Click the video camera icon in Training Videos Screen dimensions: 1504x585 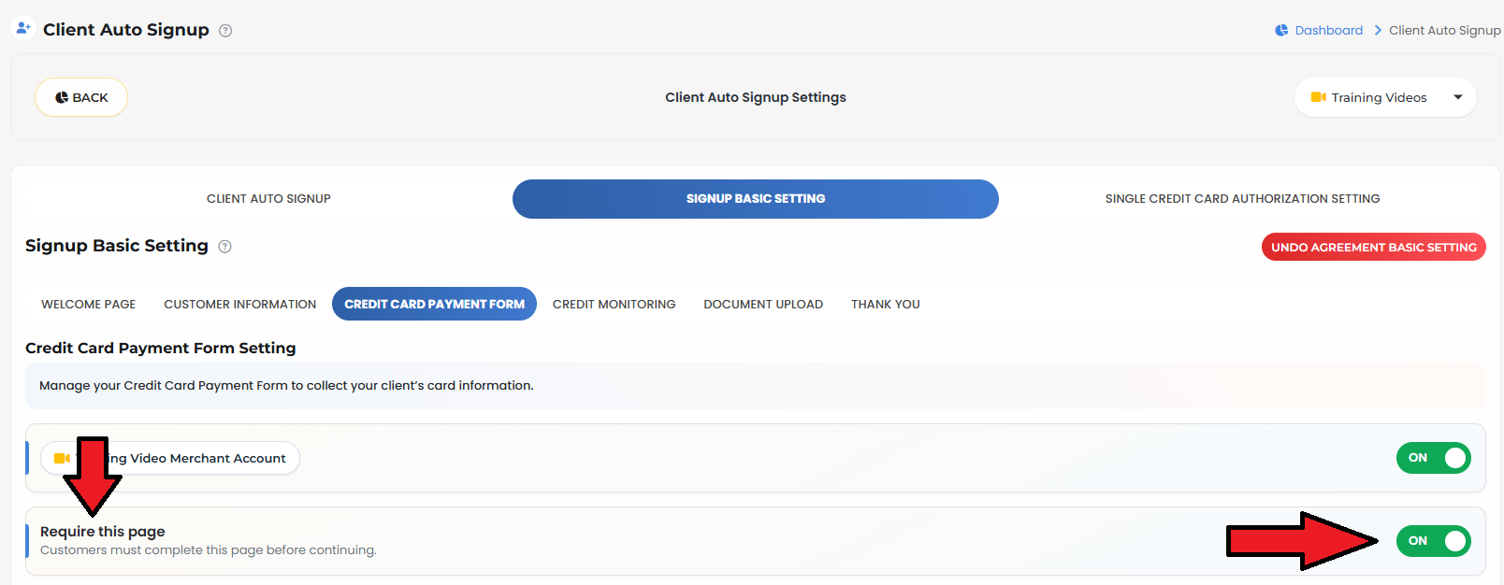[1319, 97]
